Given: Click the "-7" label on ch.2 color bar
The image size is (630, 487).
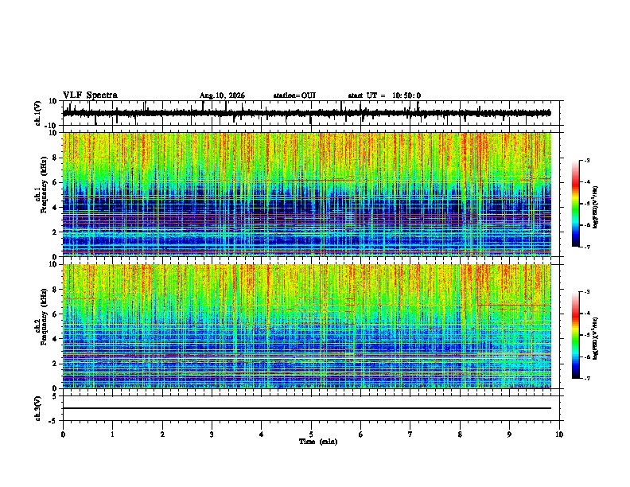Looking at the screenshot, I should coord(587,378).
